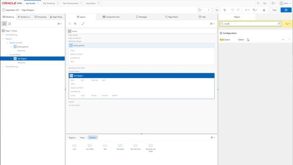Switch to the Layout tab
293x165 pixels.
(81, 17)
